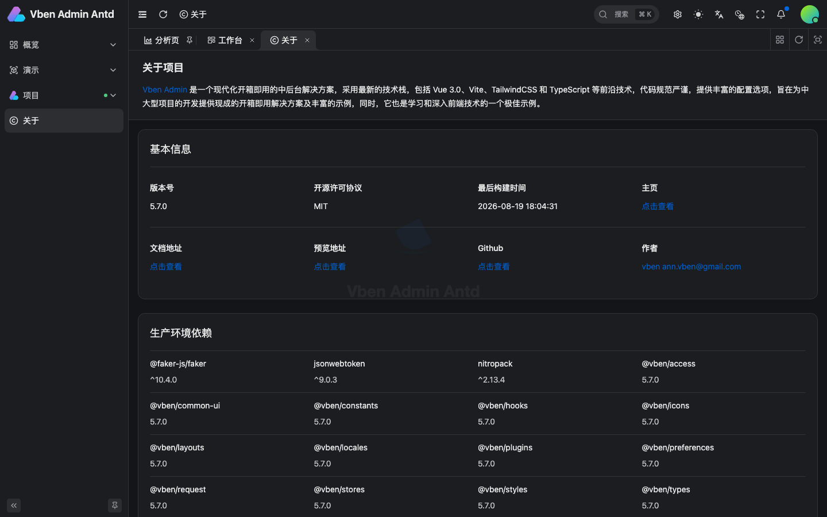Click the @vben/access dependency name
The image size is (827, 517).
668,364
